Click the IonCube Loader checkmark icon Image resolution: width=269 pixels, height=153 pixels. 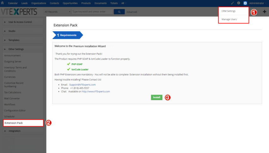tap(69, 69)
